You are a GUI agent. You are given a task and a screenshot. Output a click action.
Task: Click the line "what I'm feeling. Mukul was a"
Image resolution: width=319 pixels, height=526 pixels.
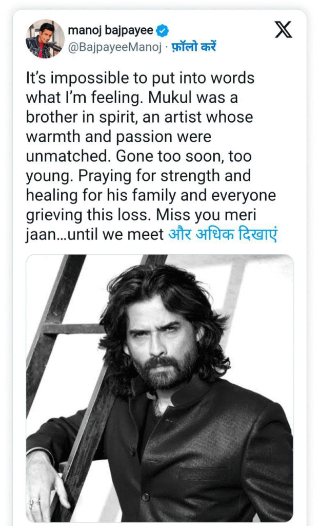click(x=132, y=98)
